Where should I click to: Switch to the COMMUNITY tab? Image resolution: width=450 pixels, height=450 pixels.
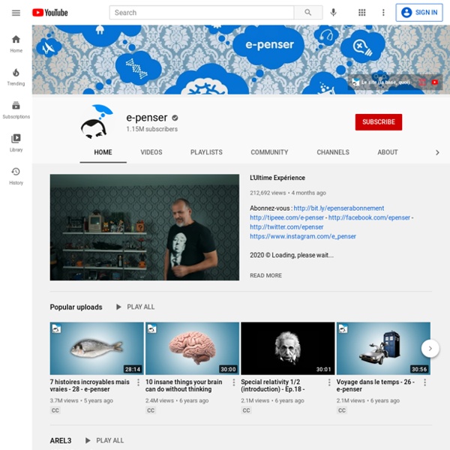coord(269,152)
